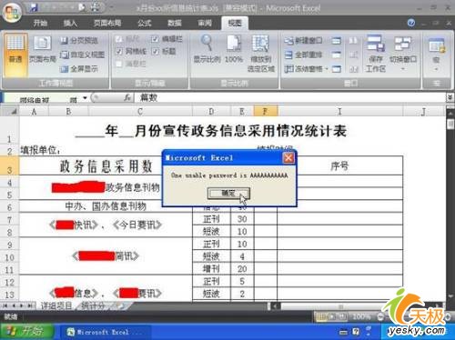Click the 增刊 cell in row 11
Viewport: 455px width, 340px height.
(211, 268)
